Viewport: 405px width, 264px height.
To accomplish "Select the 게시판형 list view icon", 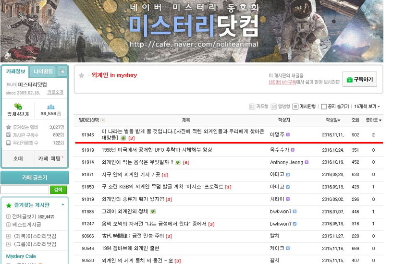I will click(x=295, y=106).
